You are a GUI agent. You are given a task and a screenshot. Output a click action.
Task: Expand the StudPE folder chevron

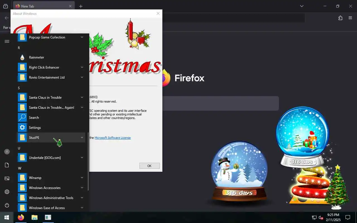point(82,137)
